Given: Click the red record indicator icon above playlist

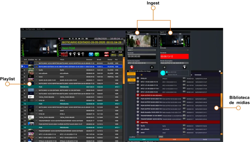Looking at the screenshot, I should [x=62, y=39].
